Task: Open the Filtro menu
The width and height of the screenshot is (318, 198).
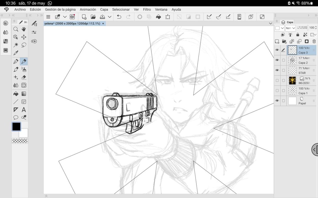Action: pyautogui.click(x=147, y=10)
